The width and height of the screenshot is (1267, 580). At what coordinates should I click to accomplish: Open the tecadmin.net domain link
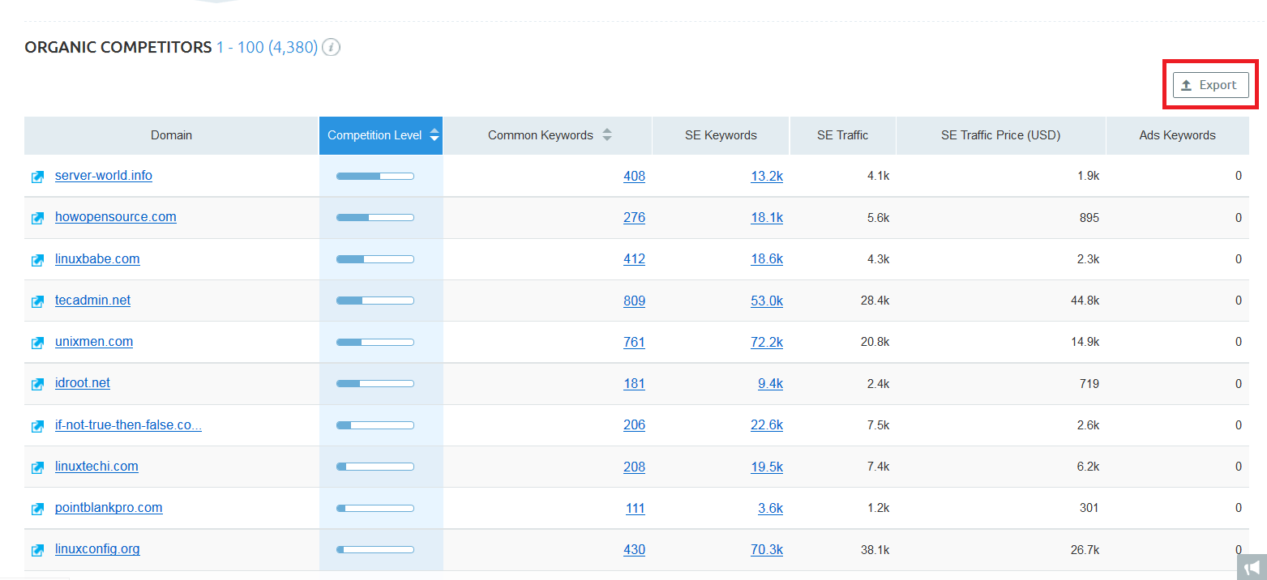click(x=92, y=300)
